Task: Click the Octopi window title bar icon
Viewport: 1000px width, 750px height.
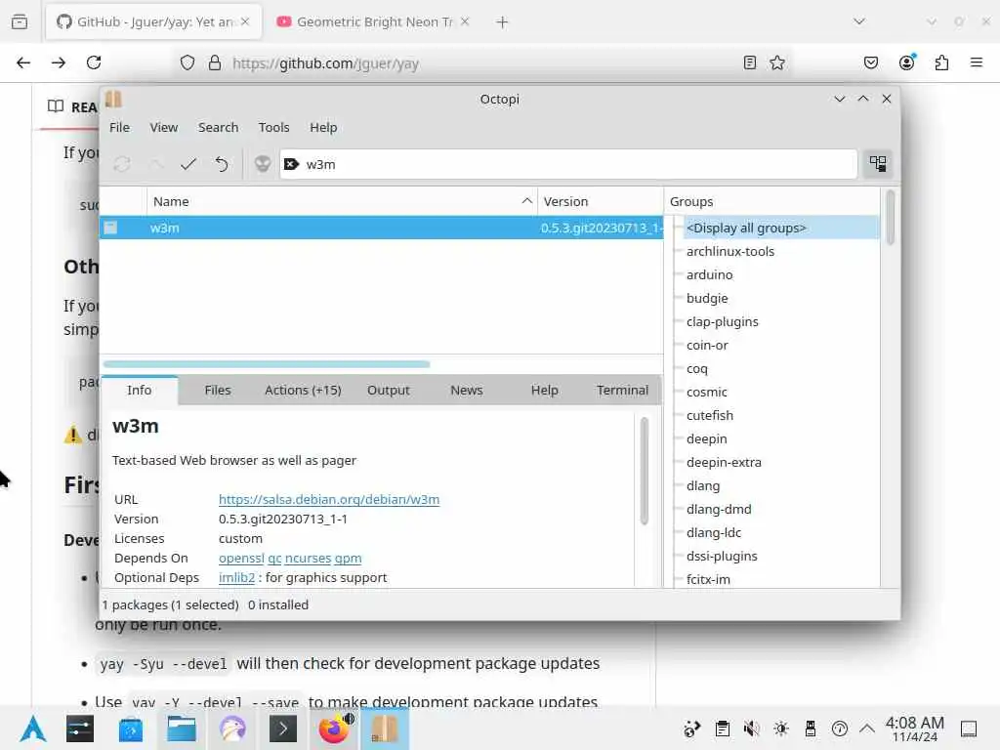Action: click(113, 99)
